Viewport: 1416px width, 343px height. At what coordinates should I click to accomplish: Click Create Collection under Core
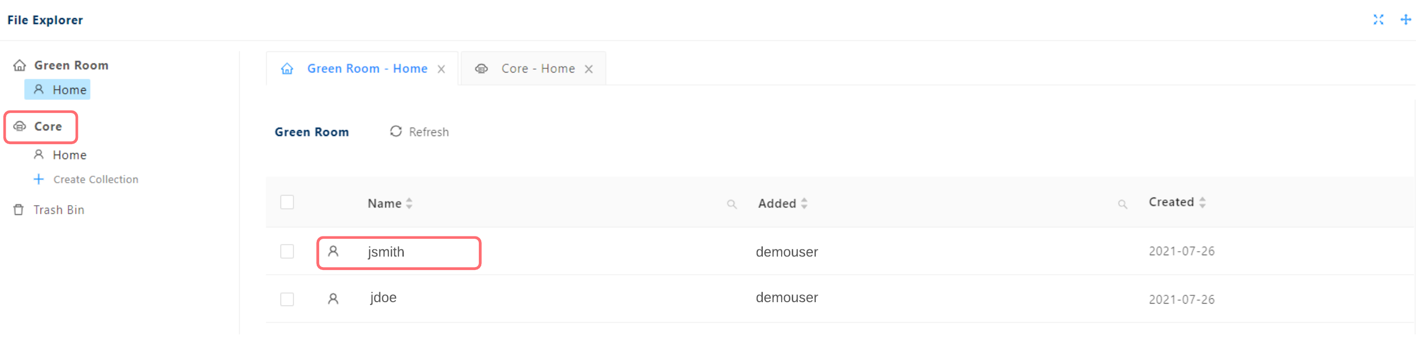[95, 179]
